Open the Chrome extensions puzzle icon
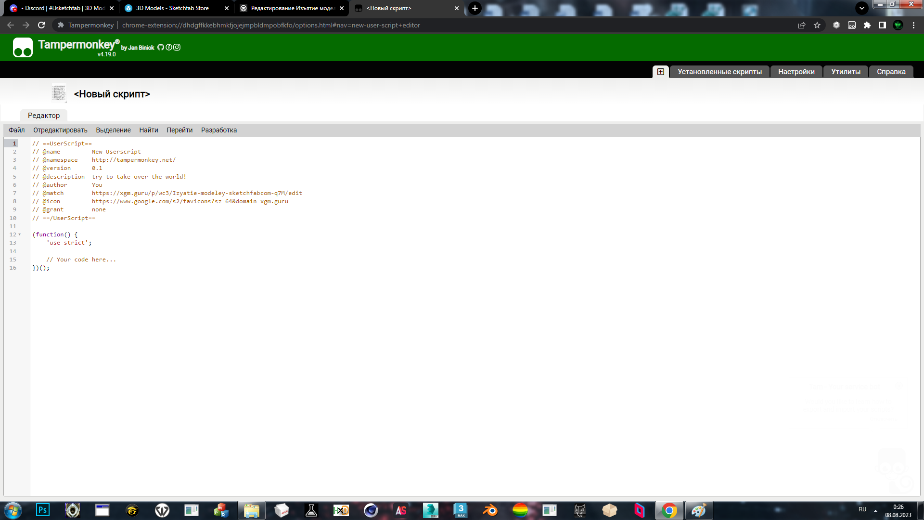The image size is (924, 520). click(867, 25)
